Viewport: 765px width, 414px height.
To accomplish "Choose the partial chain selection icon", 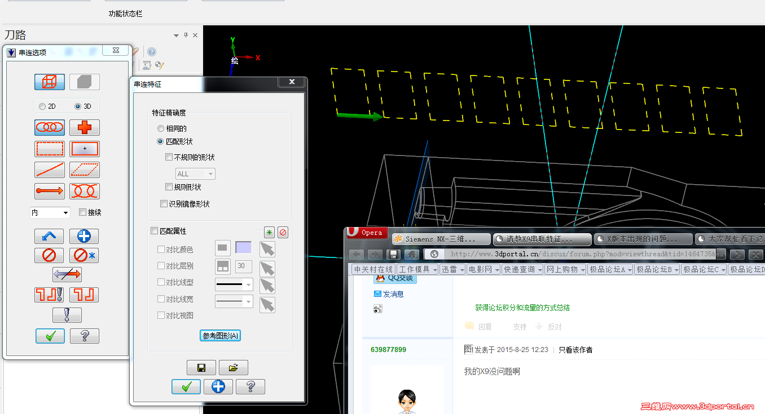I will coord(85,191).
